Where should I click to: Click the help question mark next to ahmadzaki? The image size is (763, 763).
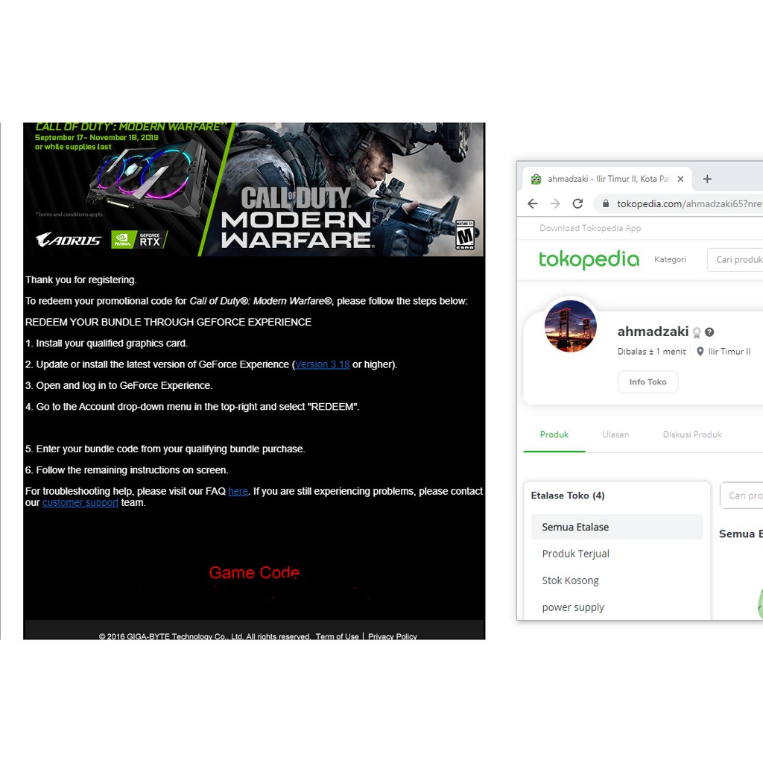(709, 332)
